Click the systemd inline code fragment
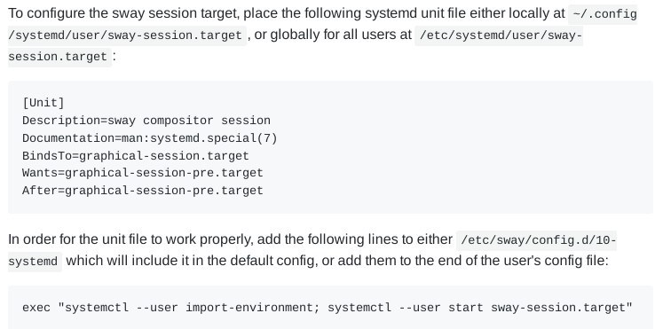663x329 pixels. pos(35,262)
